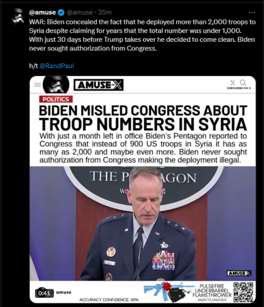Play the Pentagon briefing video
The image size is (264, 307).
tap(143, 223)
